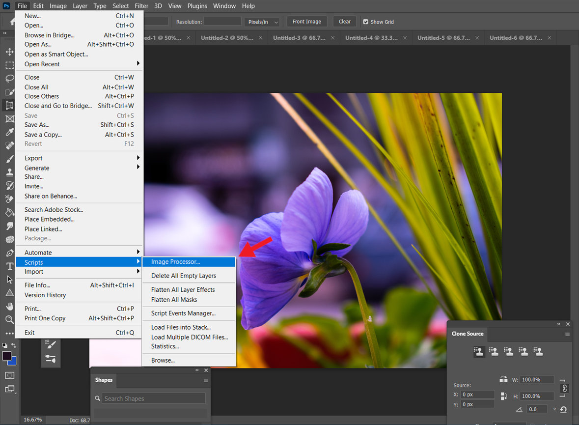
Task: Select the Lasso tool
Action: click(9, 78)
